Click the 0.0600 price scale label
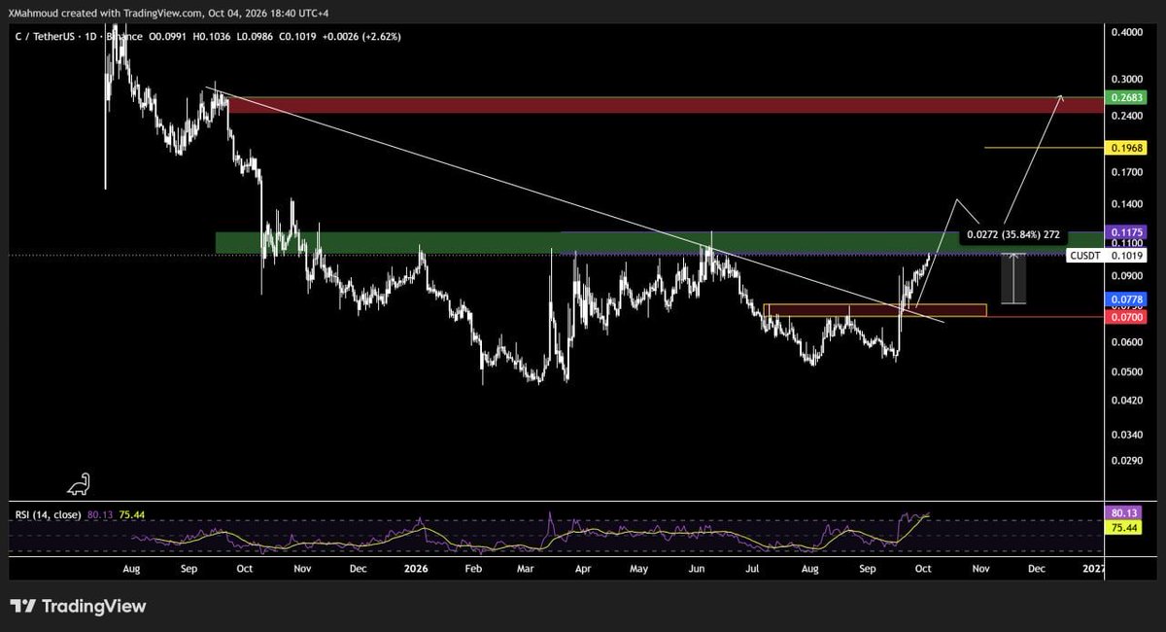This screenshot has height=632, width=1166. point(1126,342)
